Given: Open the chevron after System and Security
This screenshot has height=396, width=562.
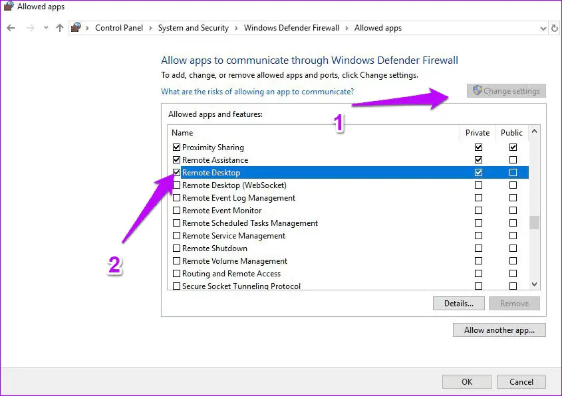Looking at the screenshot, I should [x=236, y=28].
